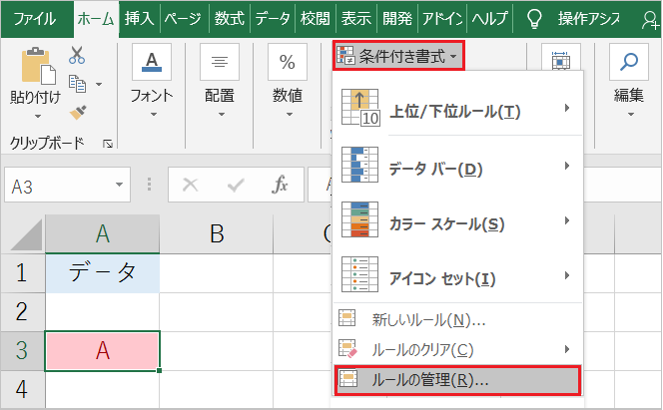The width and height of the screenshot is (663, 410).
Task: Open the ページ layout tab
Action: tap(183, 19)
